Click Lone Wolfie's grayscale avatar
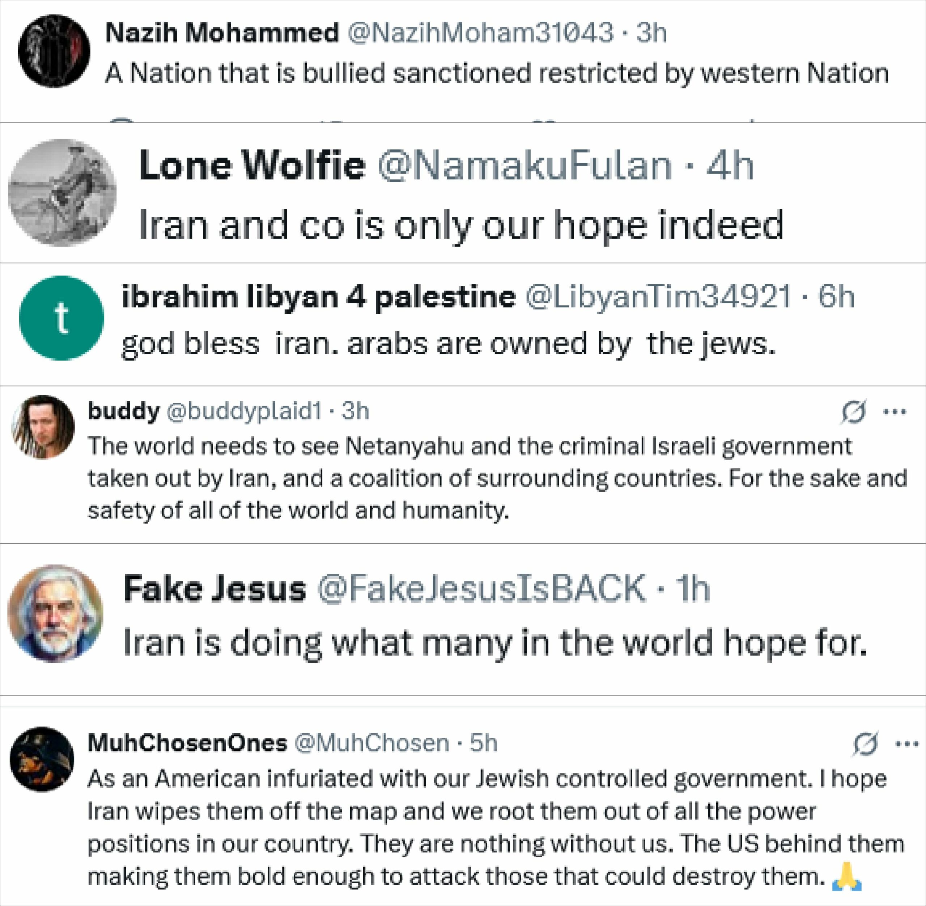The height and width of the screenshot is (906, 926). tap(62, 193)
